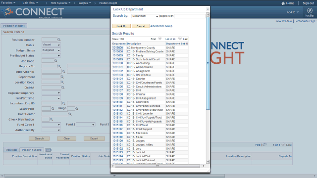317x178 pixels.
Task: Click the page bottom horizontal scrollbar
Action: [114, 176]
